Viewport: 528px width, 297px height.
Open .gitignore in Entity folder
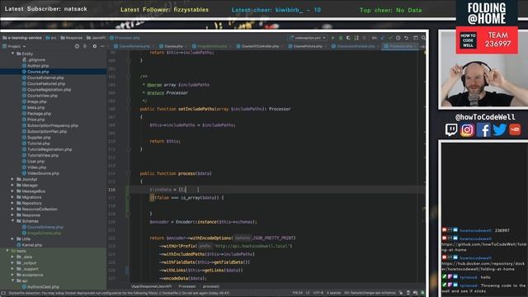[36, 59]
